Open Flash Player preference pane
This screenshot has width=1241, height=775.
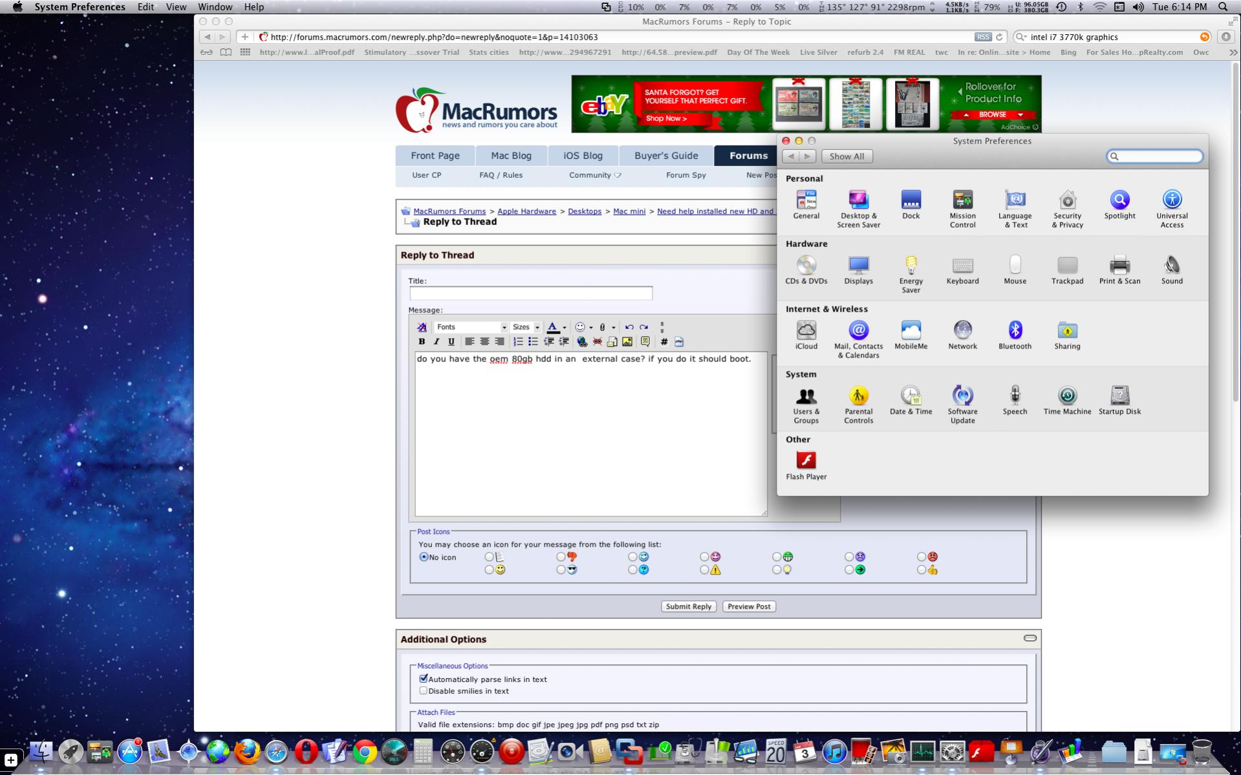tap(806, 465)
